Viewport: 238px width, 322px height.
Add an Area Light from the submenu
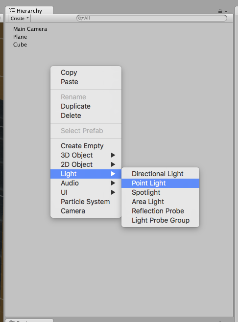[x=160, y=202]
